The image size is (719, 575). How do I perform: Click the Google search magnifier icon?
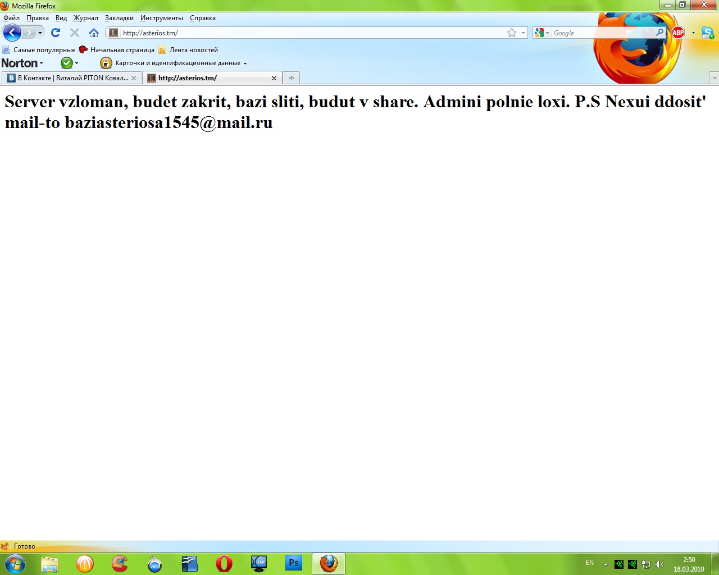(659, 33)
